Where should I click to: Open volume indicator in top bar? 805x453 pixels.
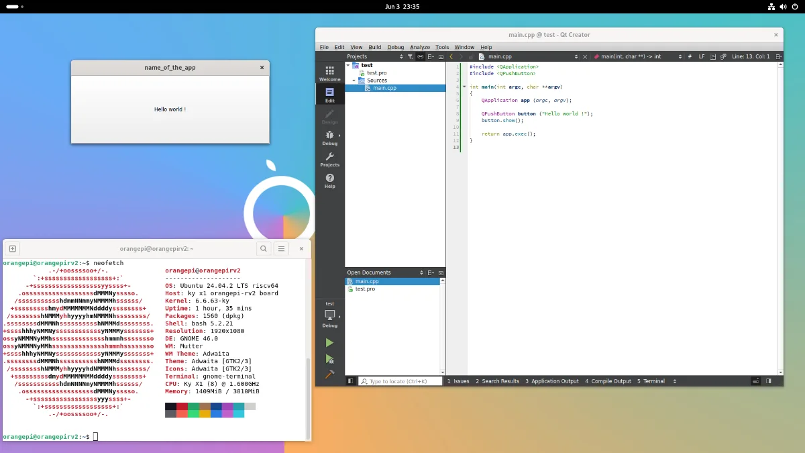click(783, 7)
